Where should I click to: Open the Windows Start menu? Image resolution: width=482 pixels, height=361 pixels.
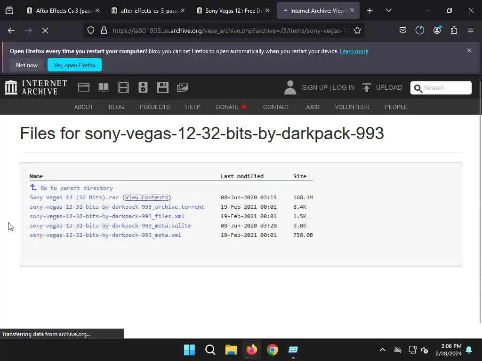click(x=189, y=350)
